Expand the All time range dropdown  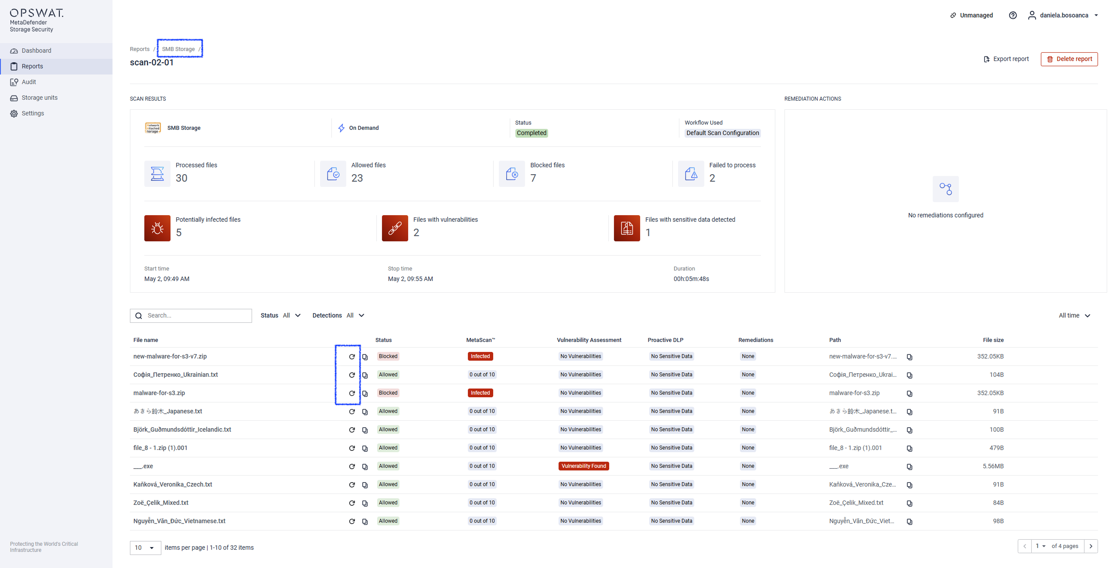click(x=1074, y=316)
